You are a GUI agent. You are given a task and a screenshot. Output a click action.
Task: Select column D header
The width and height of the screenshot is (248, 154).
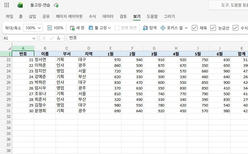coord(89,48)
